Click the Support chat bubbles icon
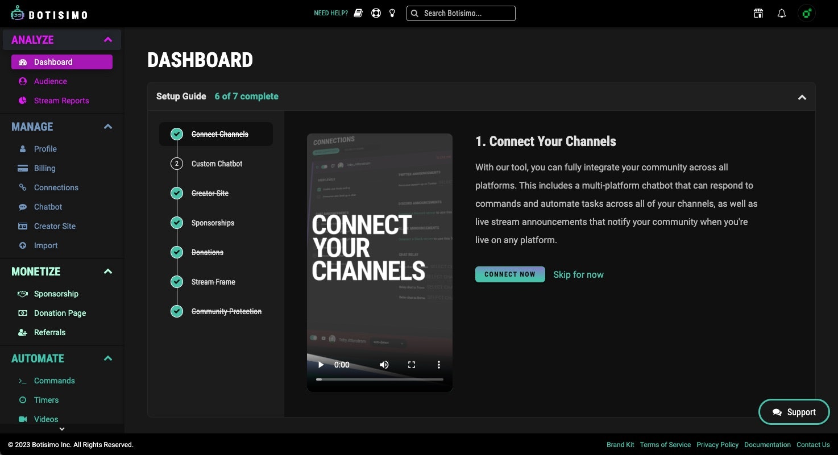 (x=777, y=412)
